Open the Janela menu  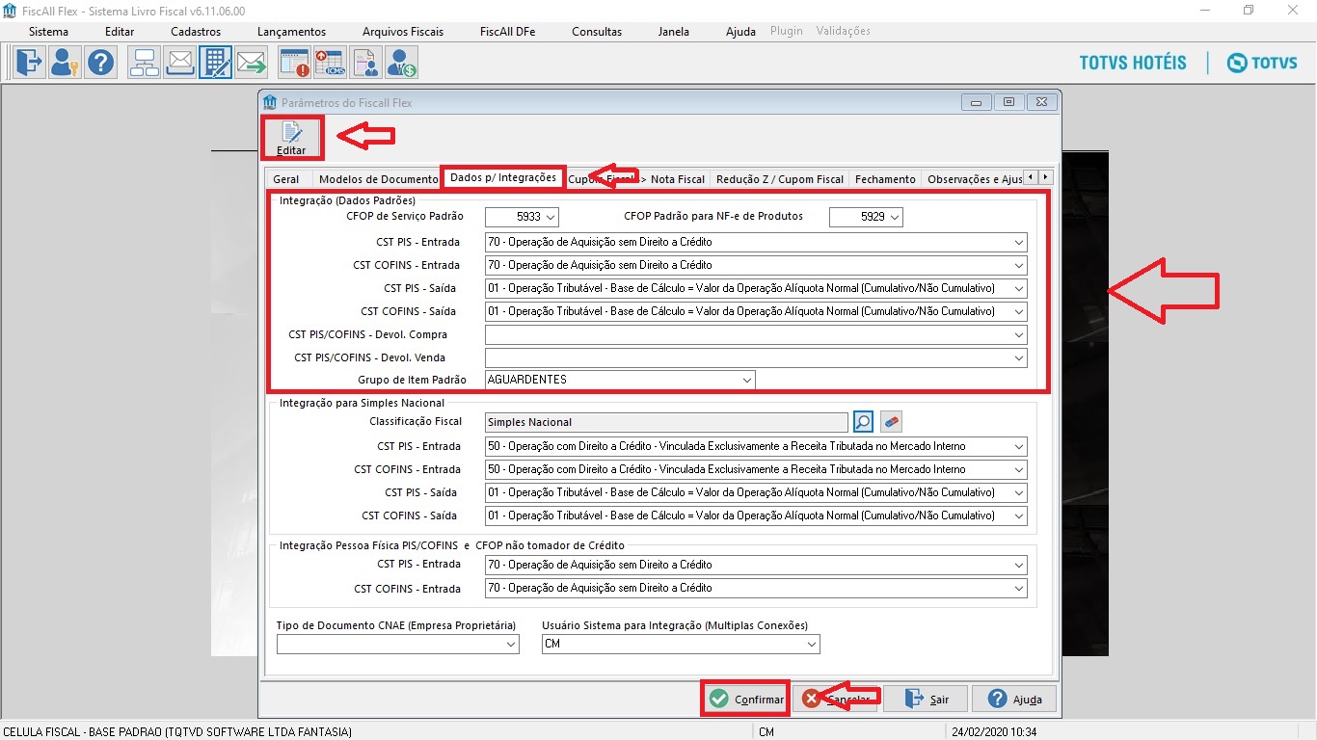pyautogui.click(x=674, y=32)
